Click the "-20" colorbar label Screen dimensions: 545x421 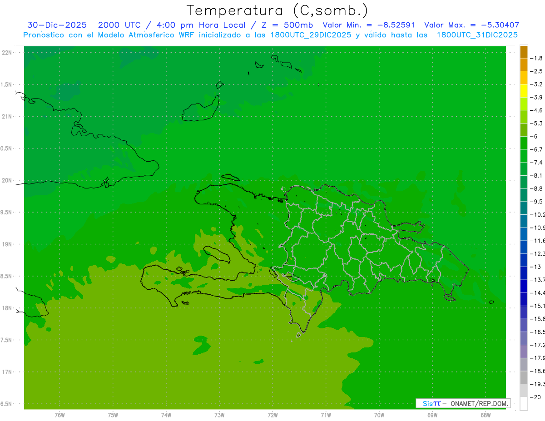(x=536, y=397)
